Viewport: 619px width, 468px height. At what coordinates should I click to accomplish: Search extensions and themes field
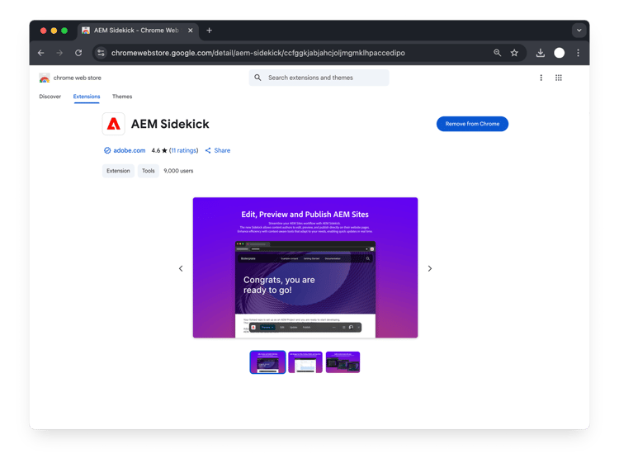[319, 78]
